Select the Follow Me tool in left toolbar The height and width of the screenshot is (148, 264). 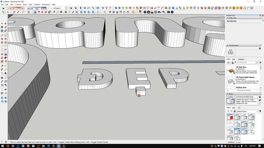(x=5, y=58)
